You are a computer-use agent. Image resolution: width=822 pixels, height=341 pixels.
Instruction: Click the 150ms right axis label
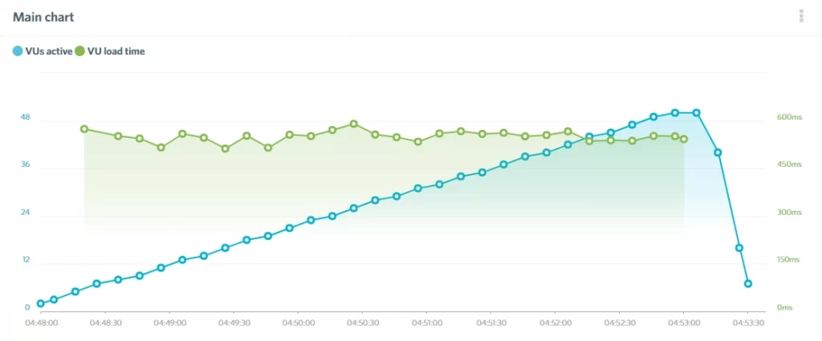point(789,260)
